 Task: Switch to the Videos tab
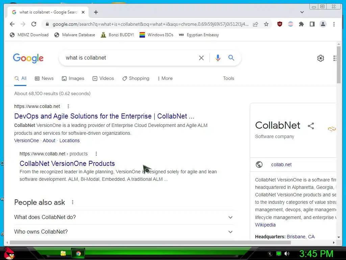(103, 78)
